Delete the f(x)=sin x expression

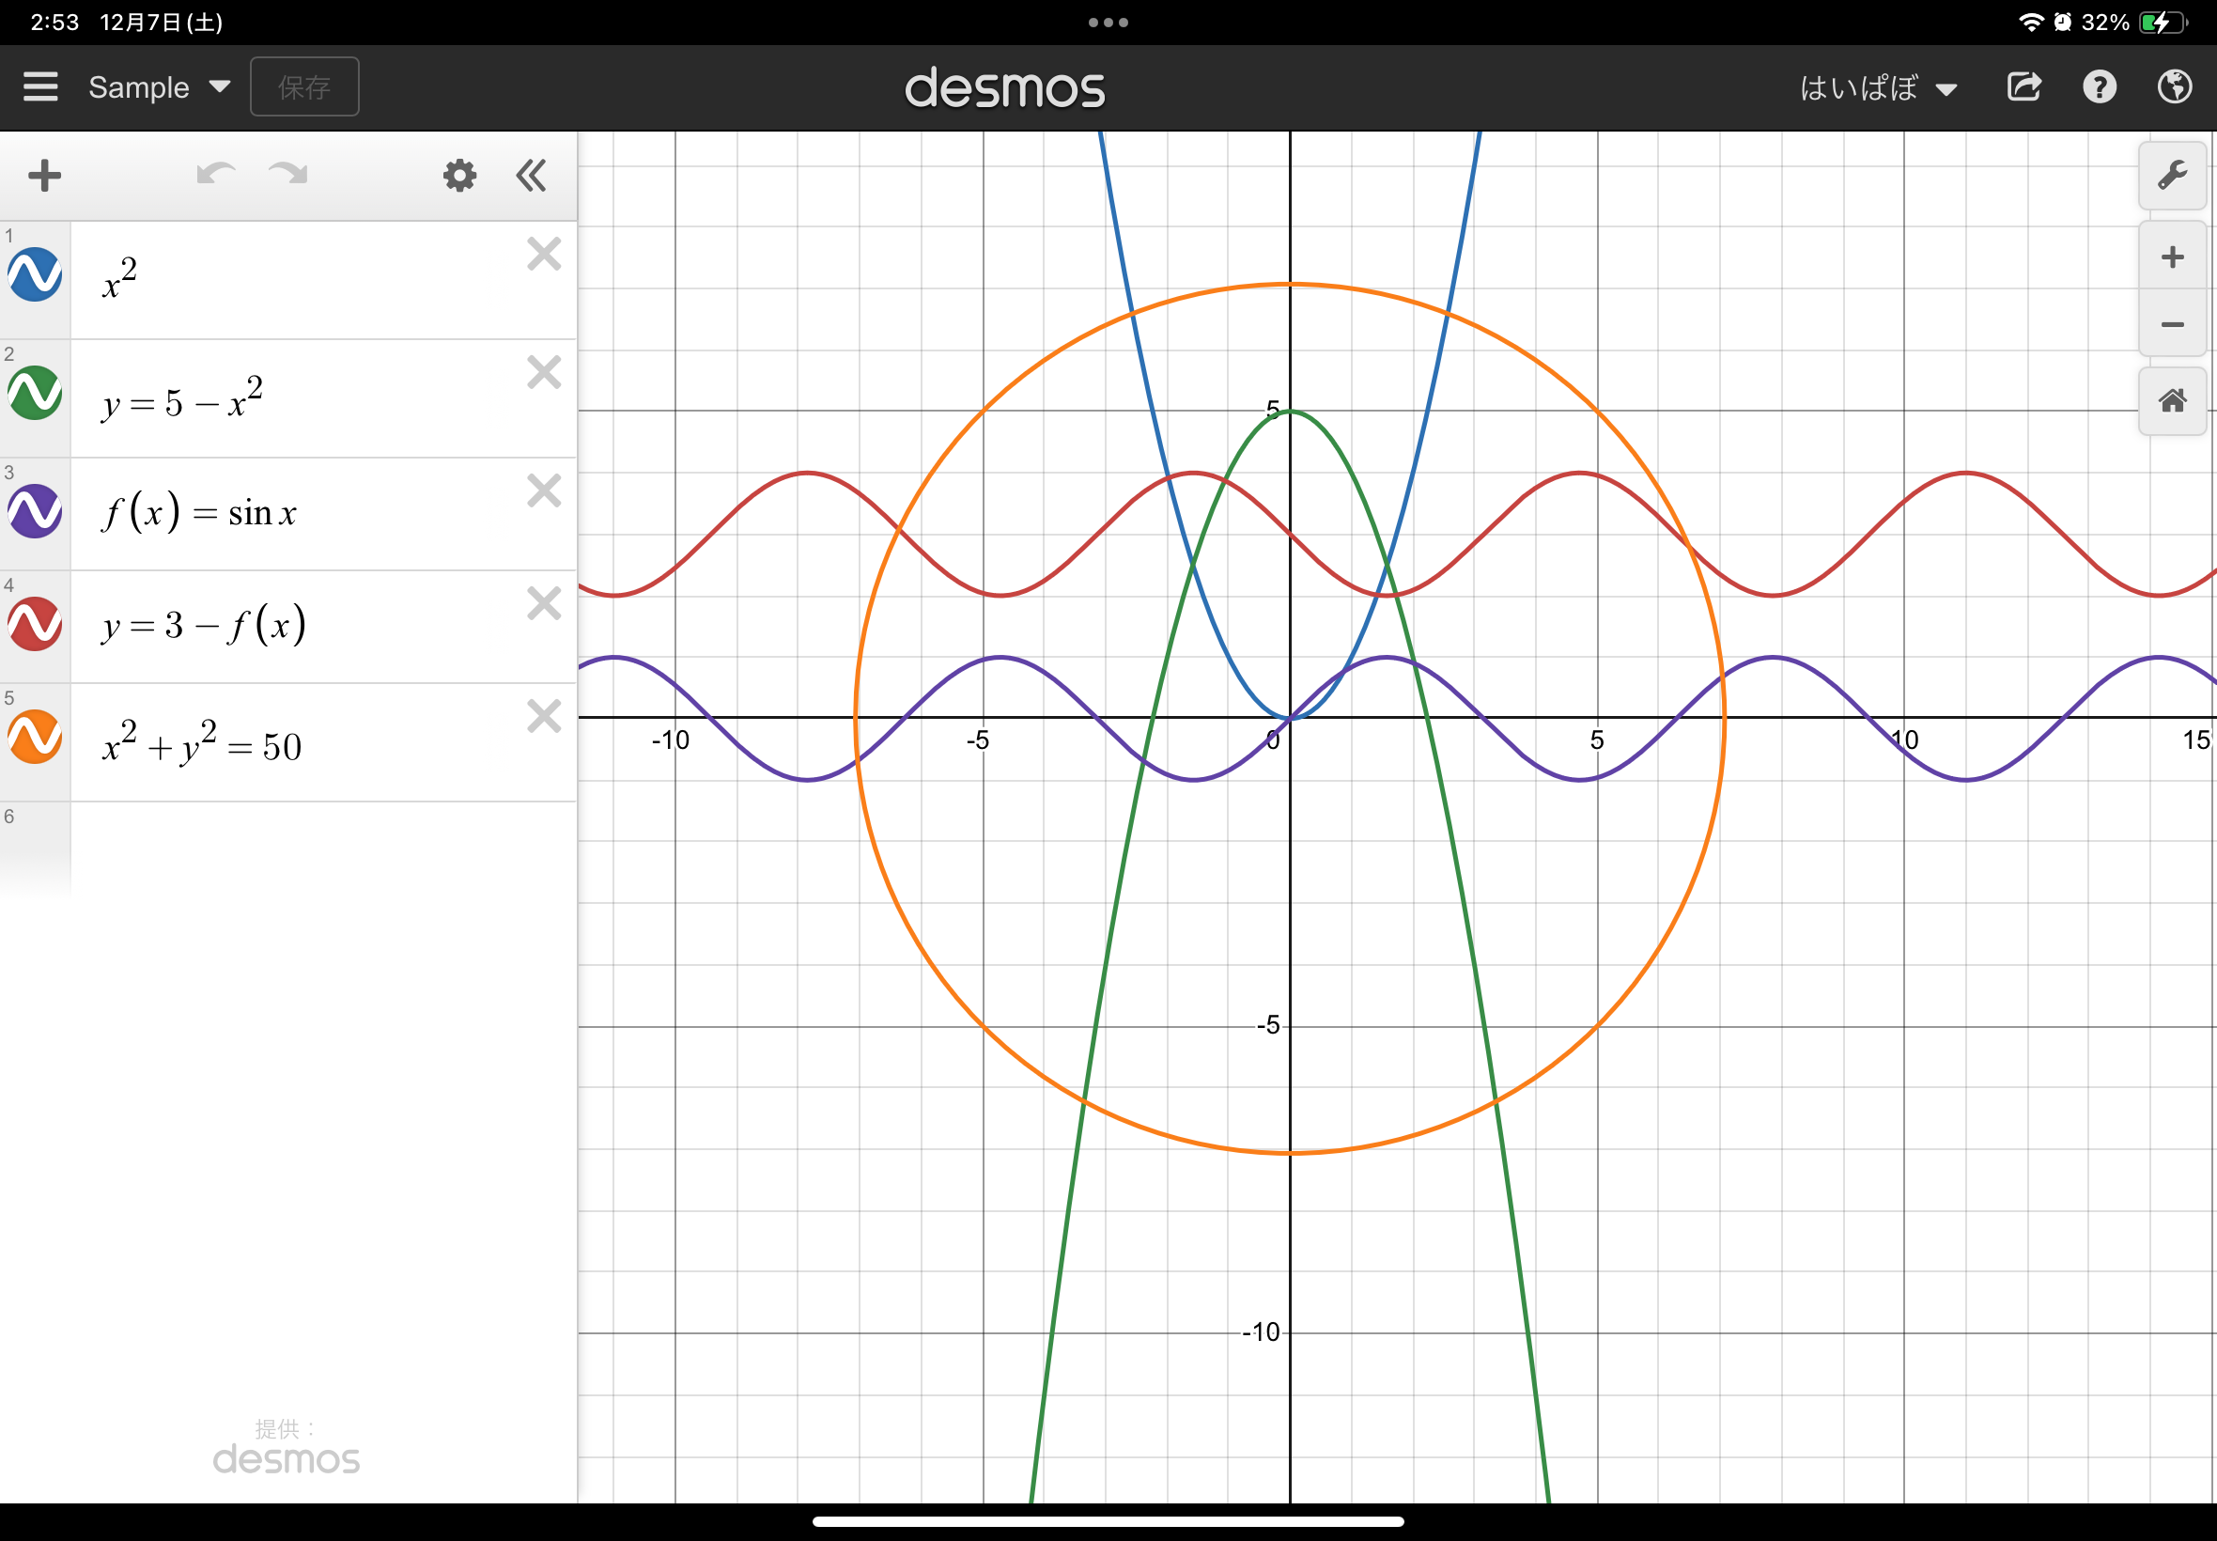coord(543,490)
